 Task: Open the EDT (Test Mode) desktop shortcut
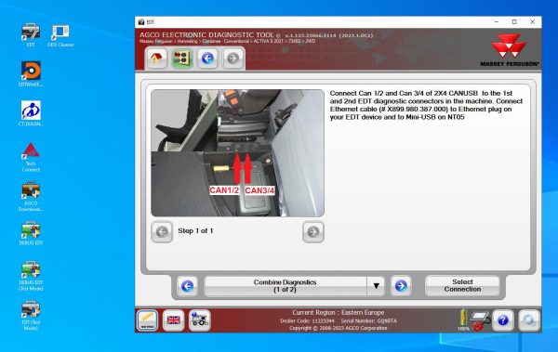click(31, 316)
